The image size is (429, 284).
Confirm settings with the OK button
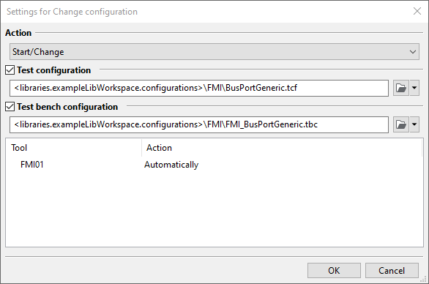[x=334, y=271]
